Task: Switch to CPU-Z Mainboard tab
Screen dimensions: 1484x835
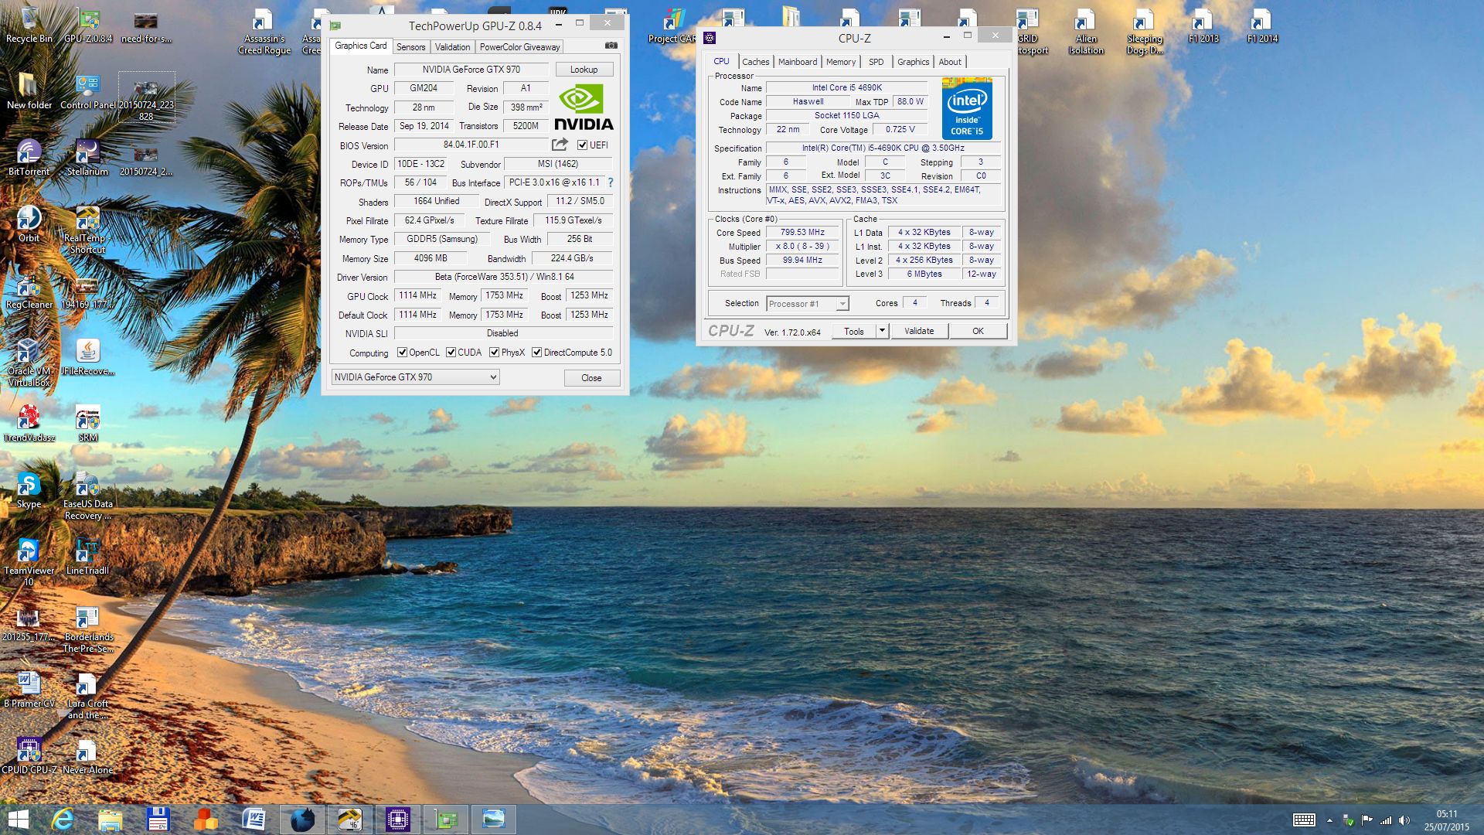Action: point(797,62)
